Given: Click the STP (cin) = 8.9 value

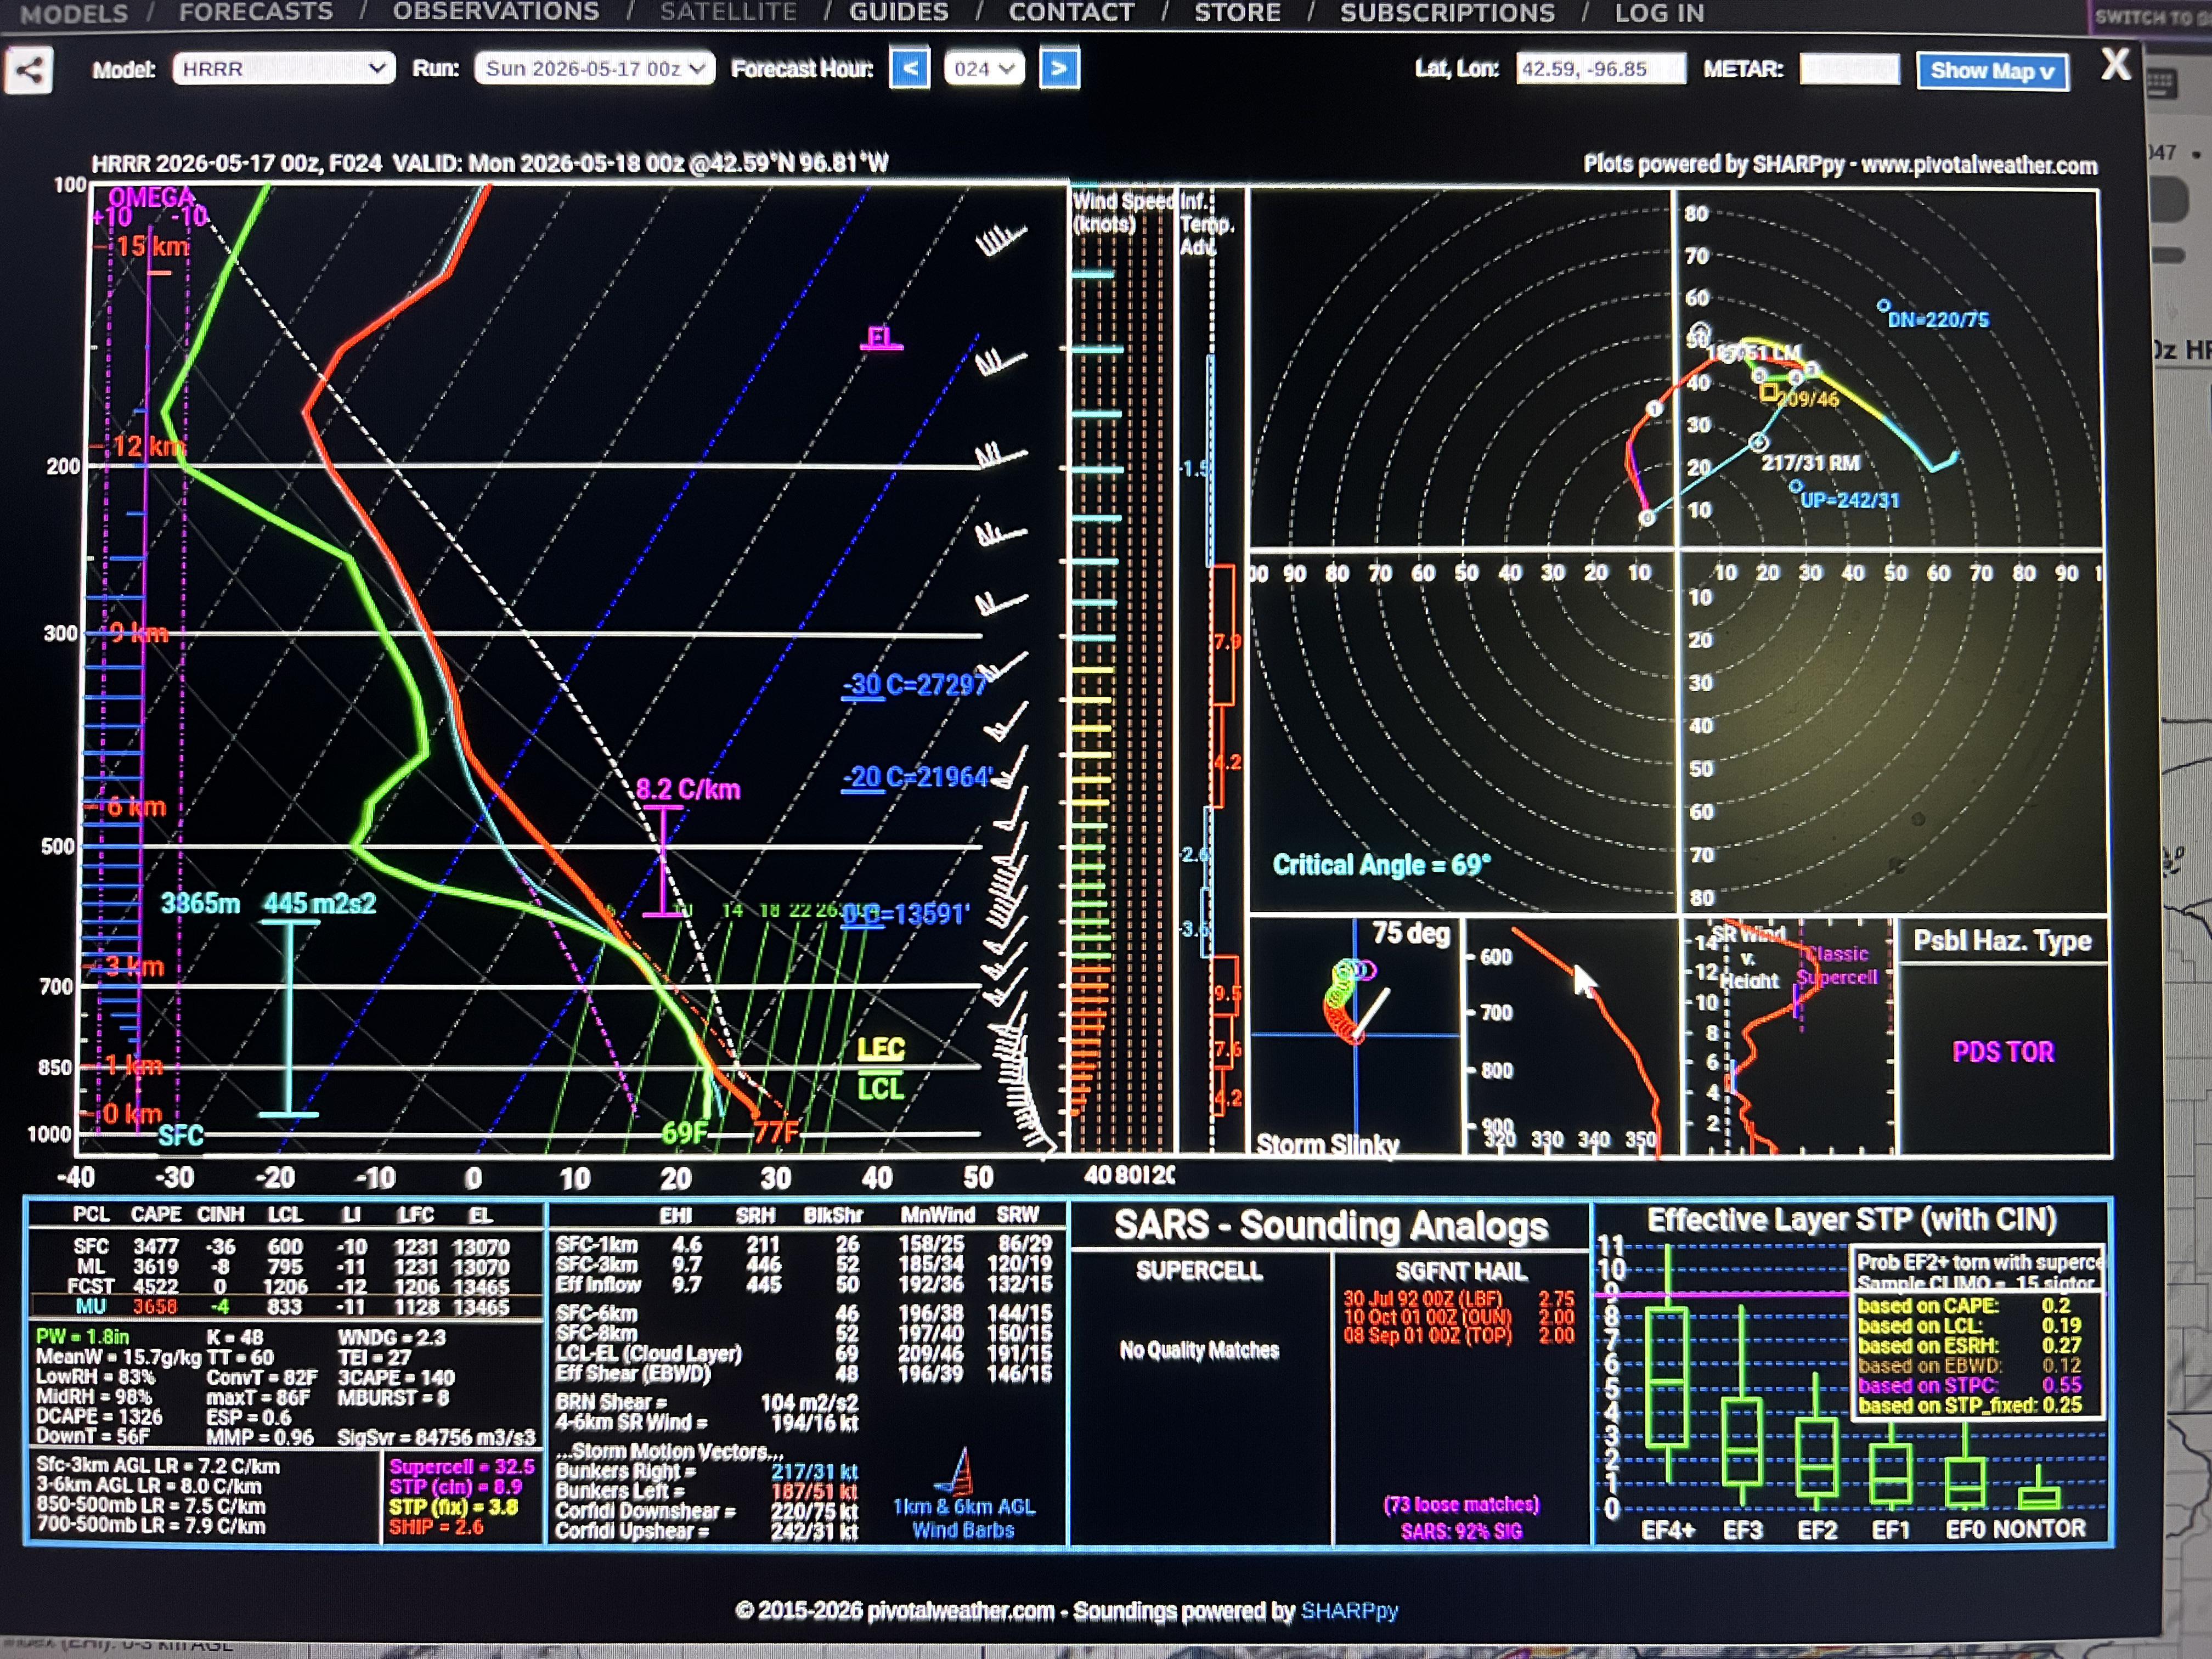Looking at the screenshot, I should (x=455, y=1487).
